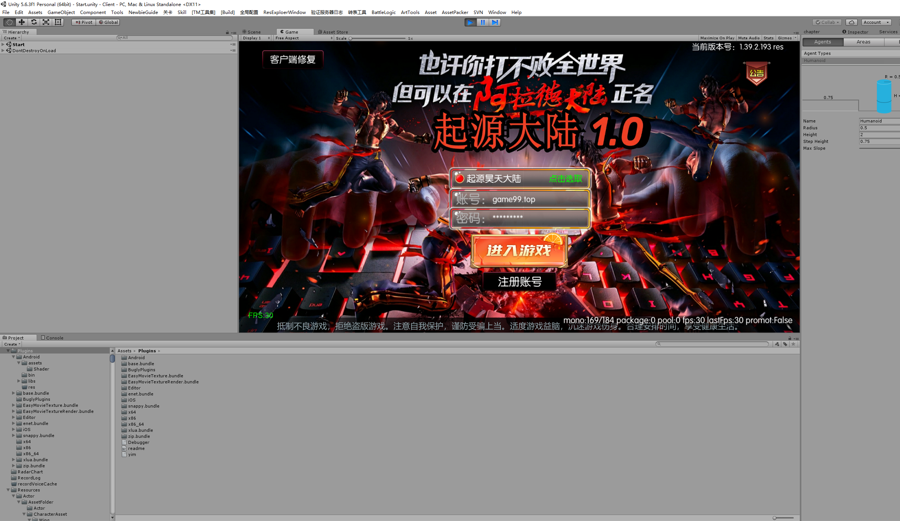Select the Hand tool in toolbar
This screenshot has height=521, width=900.
click(x=9, y=22)
